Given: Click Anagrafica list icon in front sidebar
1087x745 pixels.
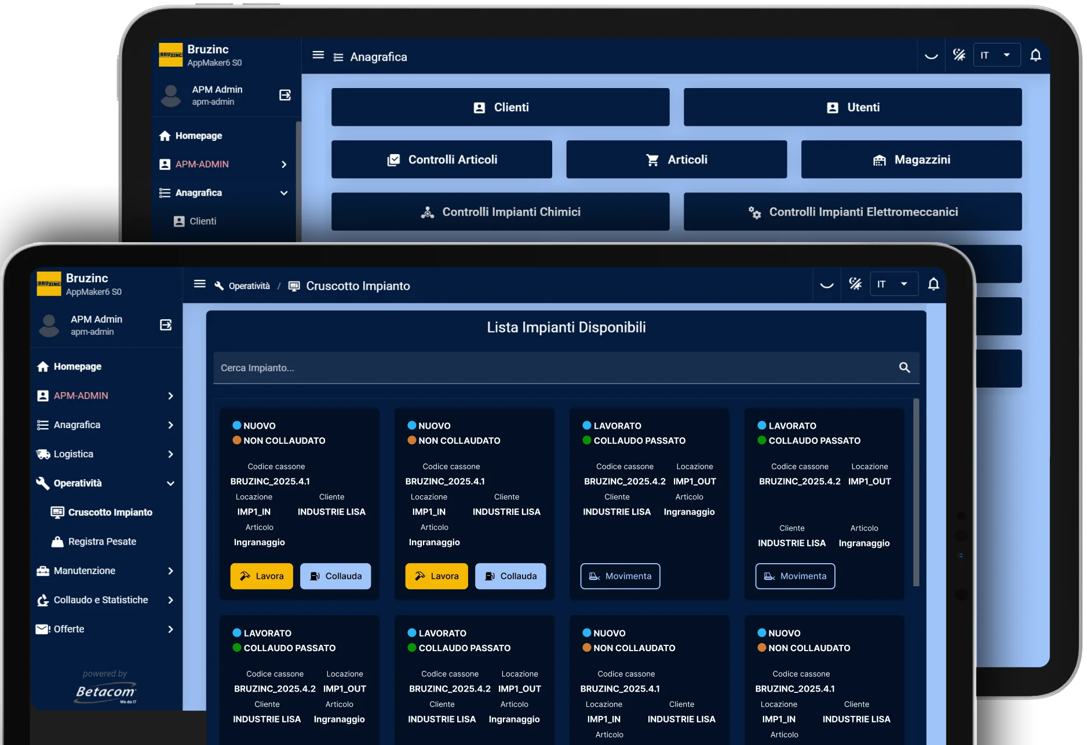Looking at the screenshot, I should (x=43, y=425).
